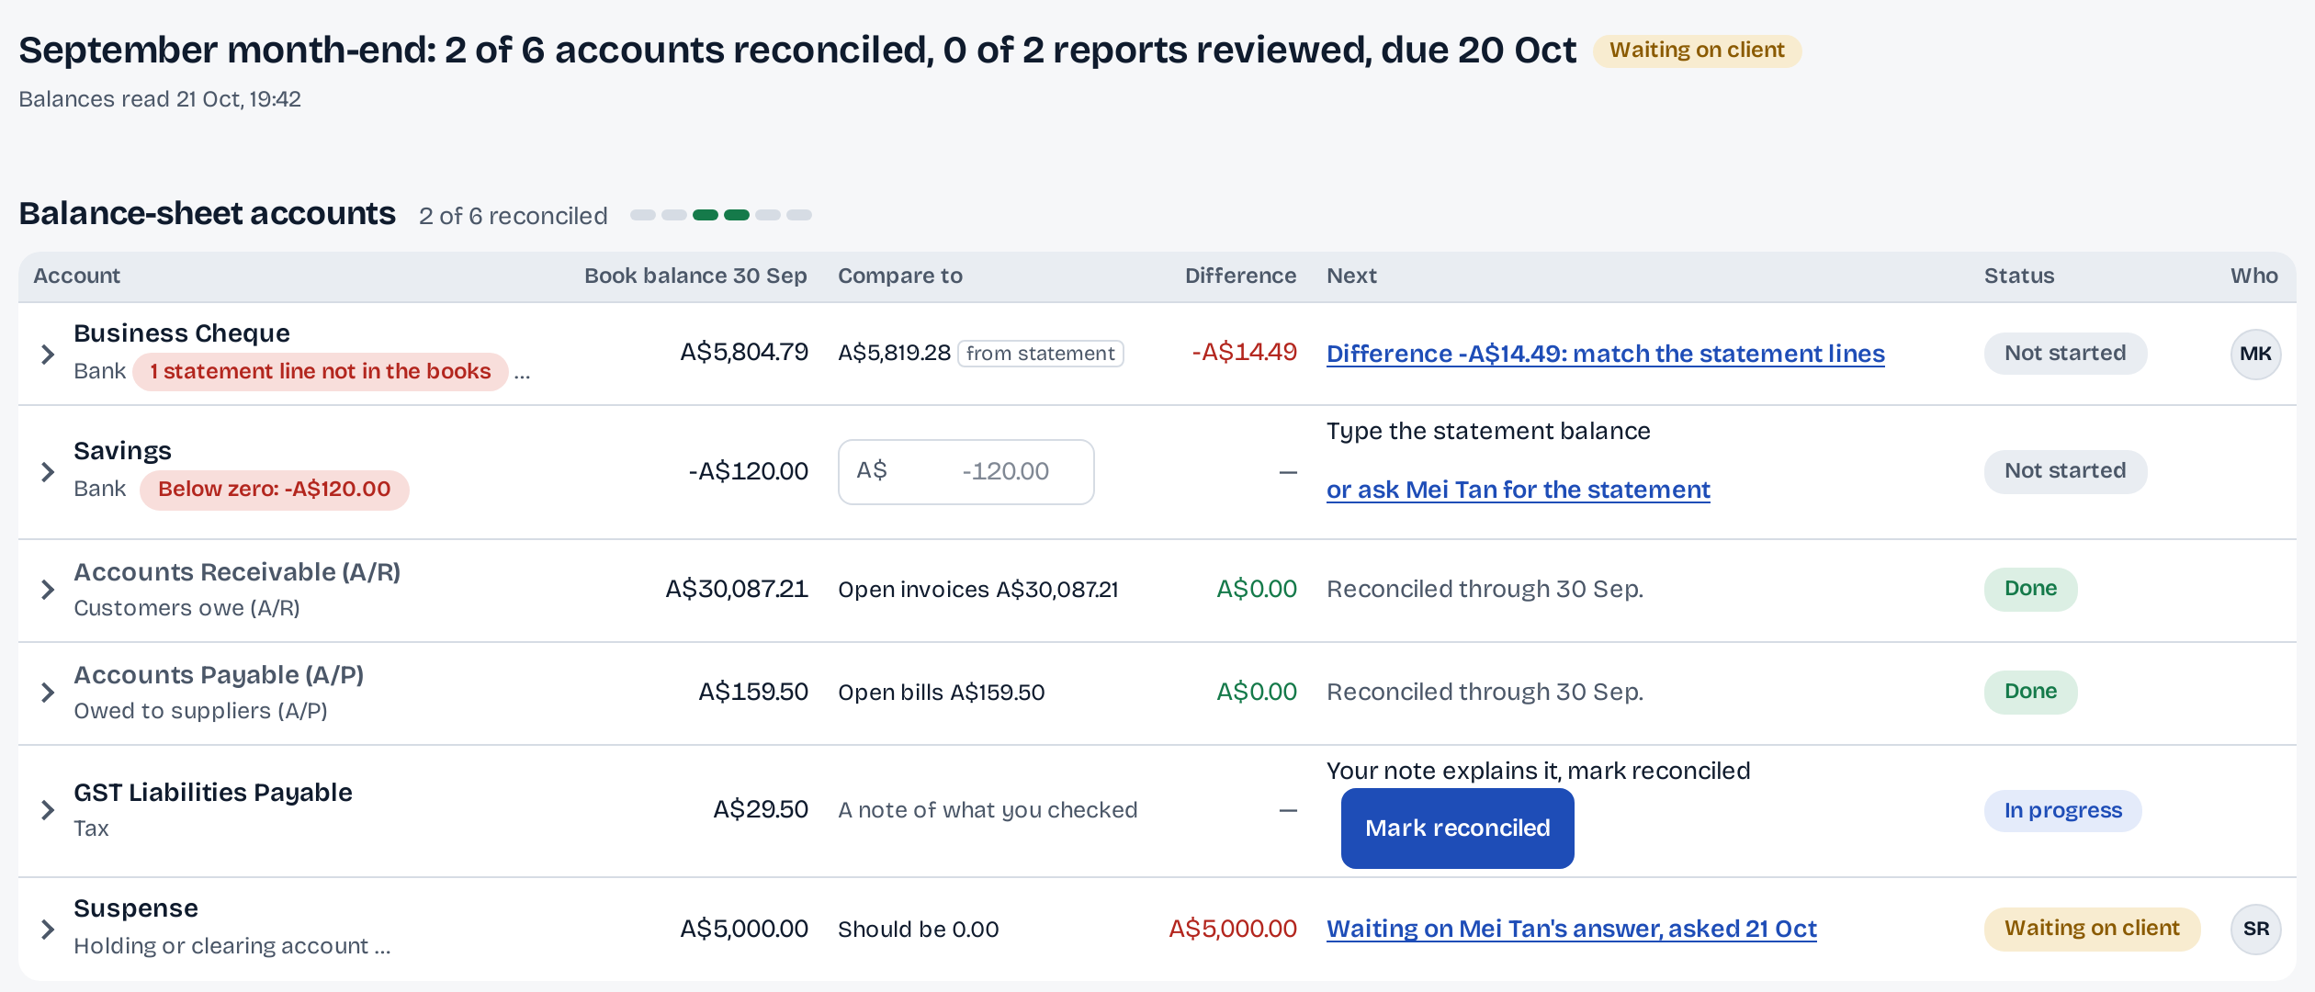
Task: Ask Mei Tan for the statement link
Action: pyautogui.click(x=1518, y=490)
